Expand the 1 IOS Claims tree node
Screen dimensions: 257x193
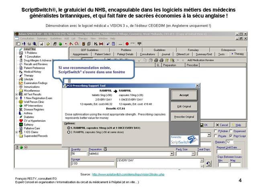click(x=16, y=132)
